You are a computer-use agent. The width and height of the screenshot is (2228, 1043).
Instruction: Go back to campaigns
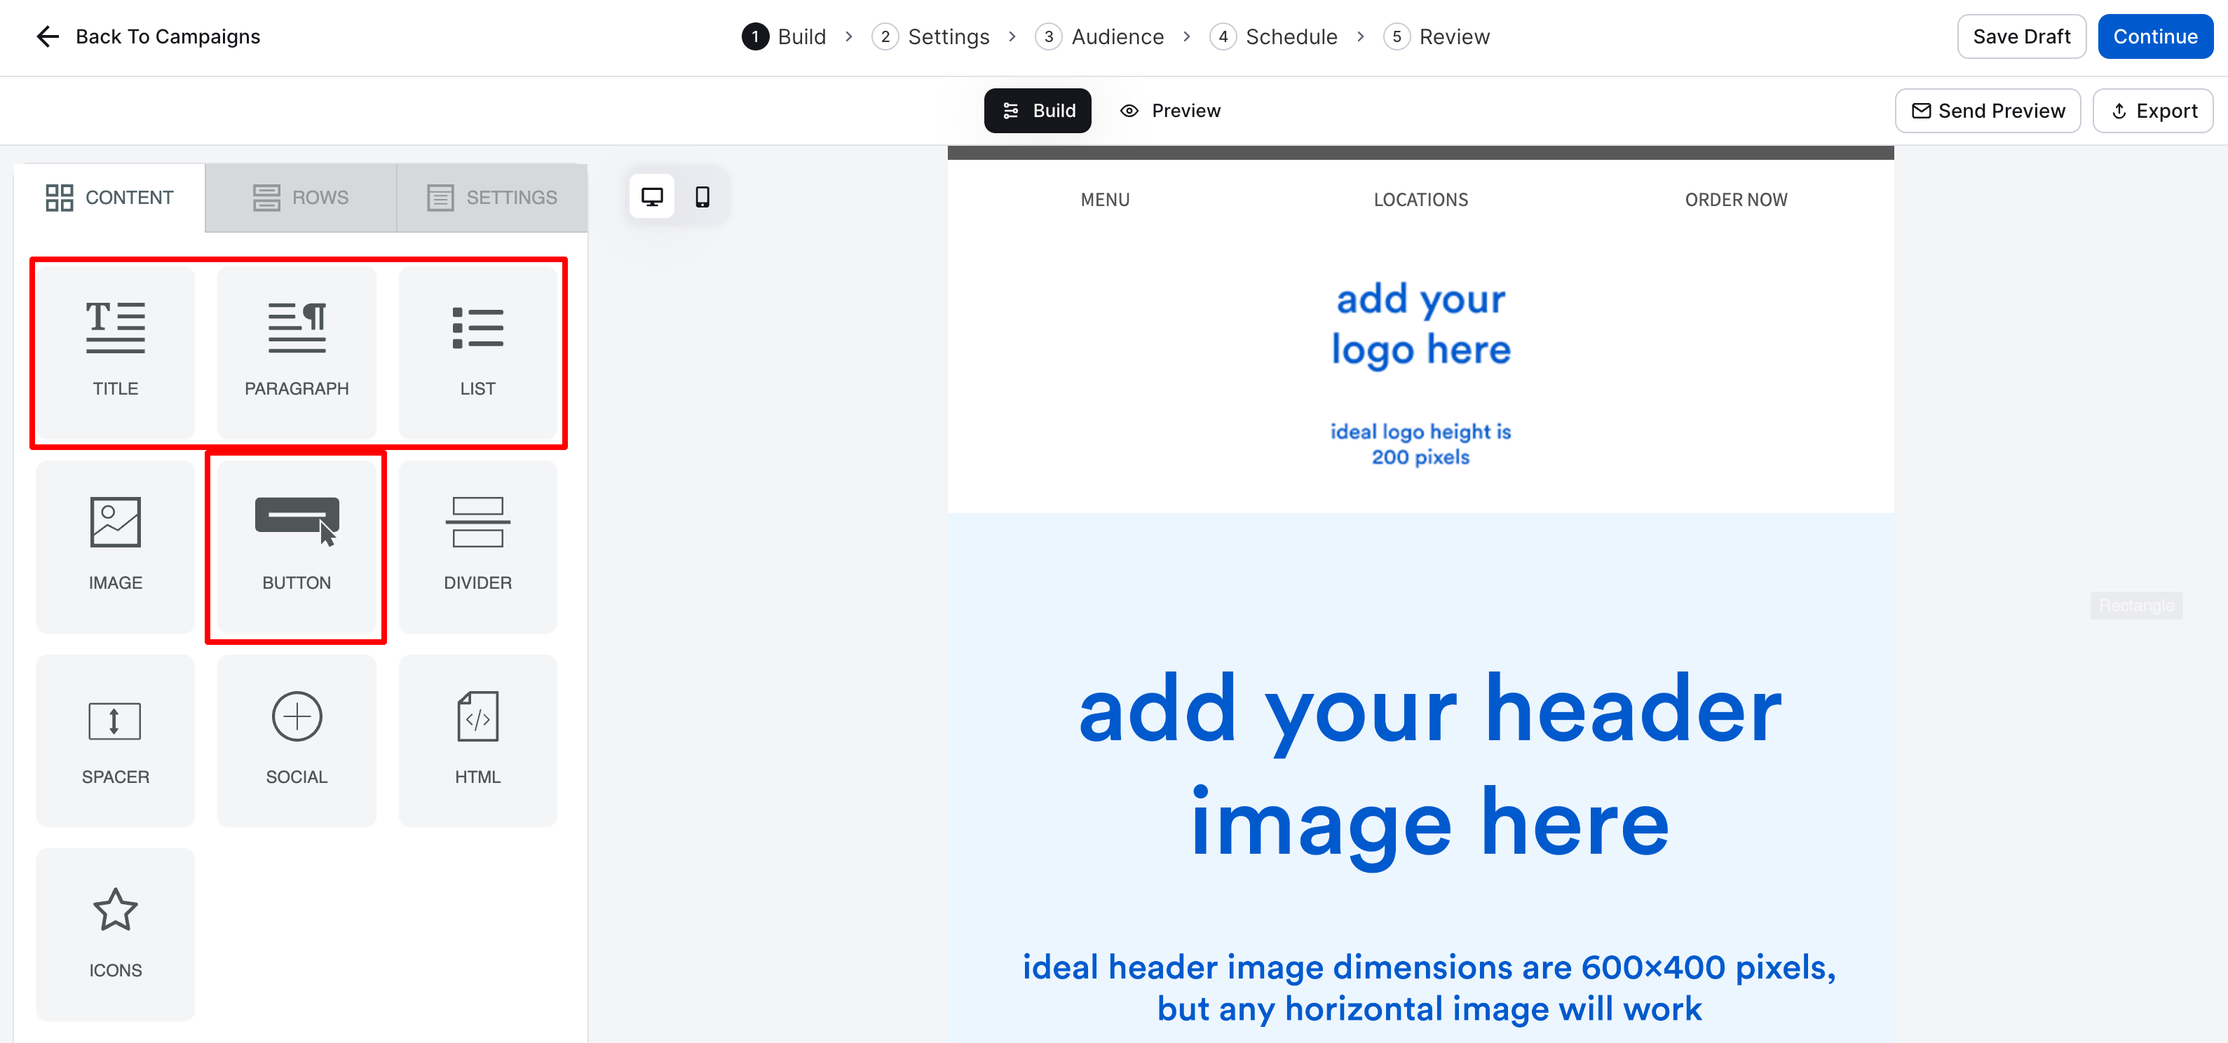(148, 36)
